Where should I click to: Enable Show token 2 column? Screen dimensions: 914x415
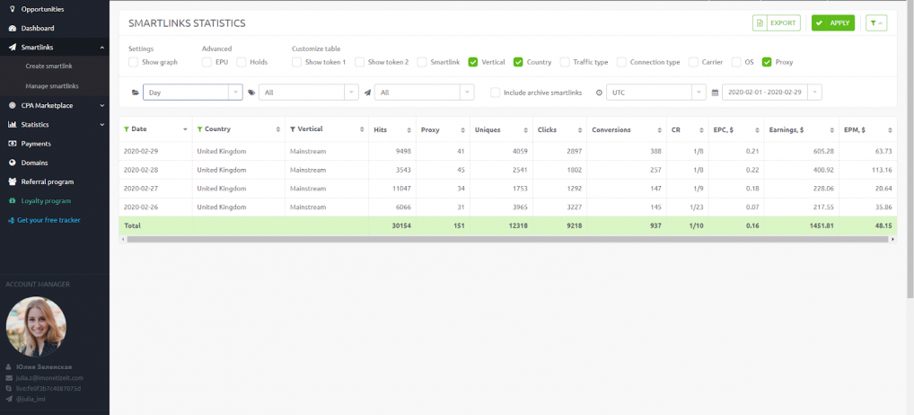[360, 62]
